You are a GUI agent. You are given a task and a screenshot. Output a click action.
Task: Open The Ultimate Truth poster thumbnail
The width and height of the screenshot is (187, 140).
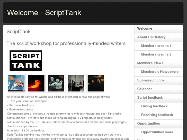tap(16, 83)
